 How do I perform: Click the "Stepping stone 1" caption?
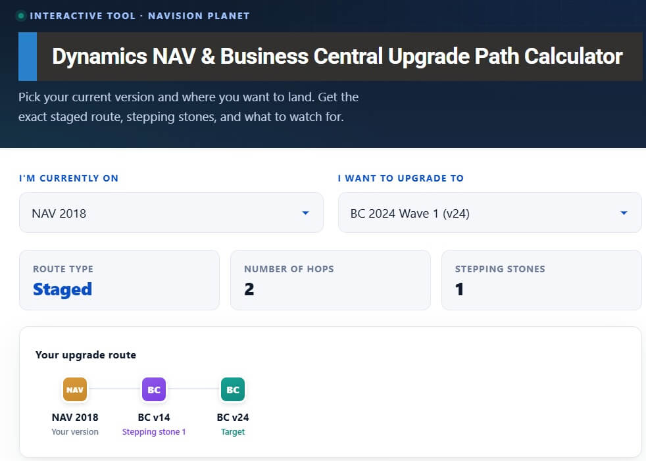click(154, 432)
